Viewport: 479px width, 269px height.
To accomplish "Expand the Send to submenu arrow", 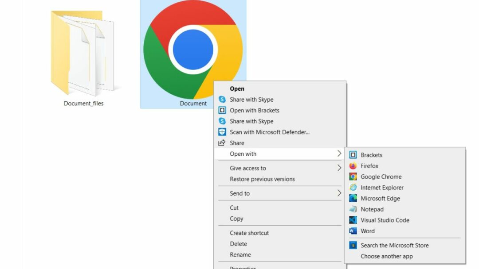I will click(339, 193).
